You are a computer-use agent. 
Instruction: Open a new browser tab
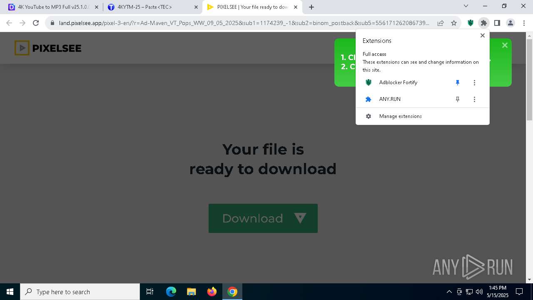pos(311,7)
